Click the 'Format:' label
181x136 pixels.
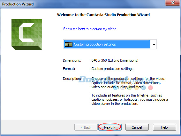[69, 69]
